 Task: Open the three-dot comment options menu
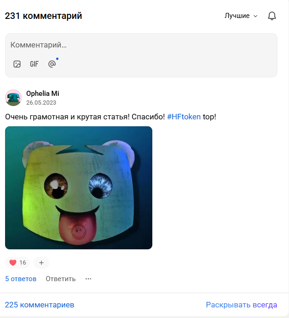88,279
